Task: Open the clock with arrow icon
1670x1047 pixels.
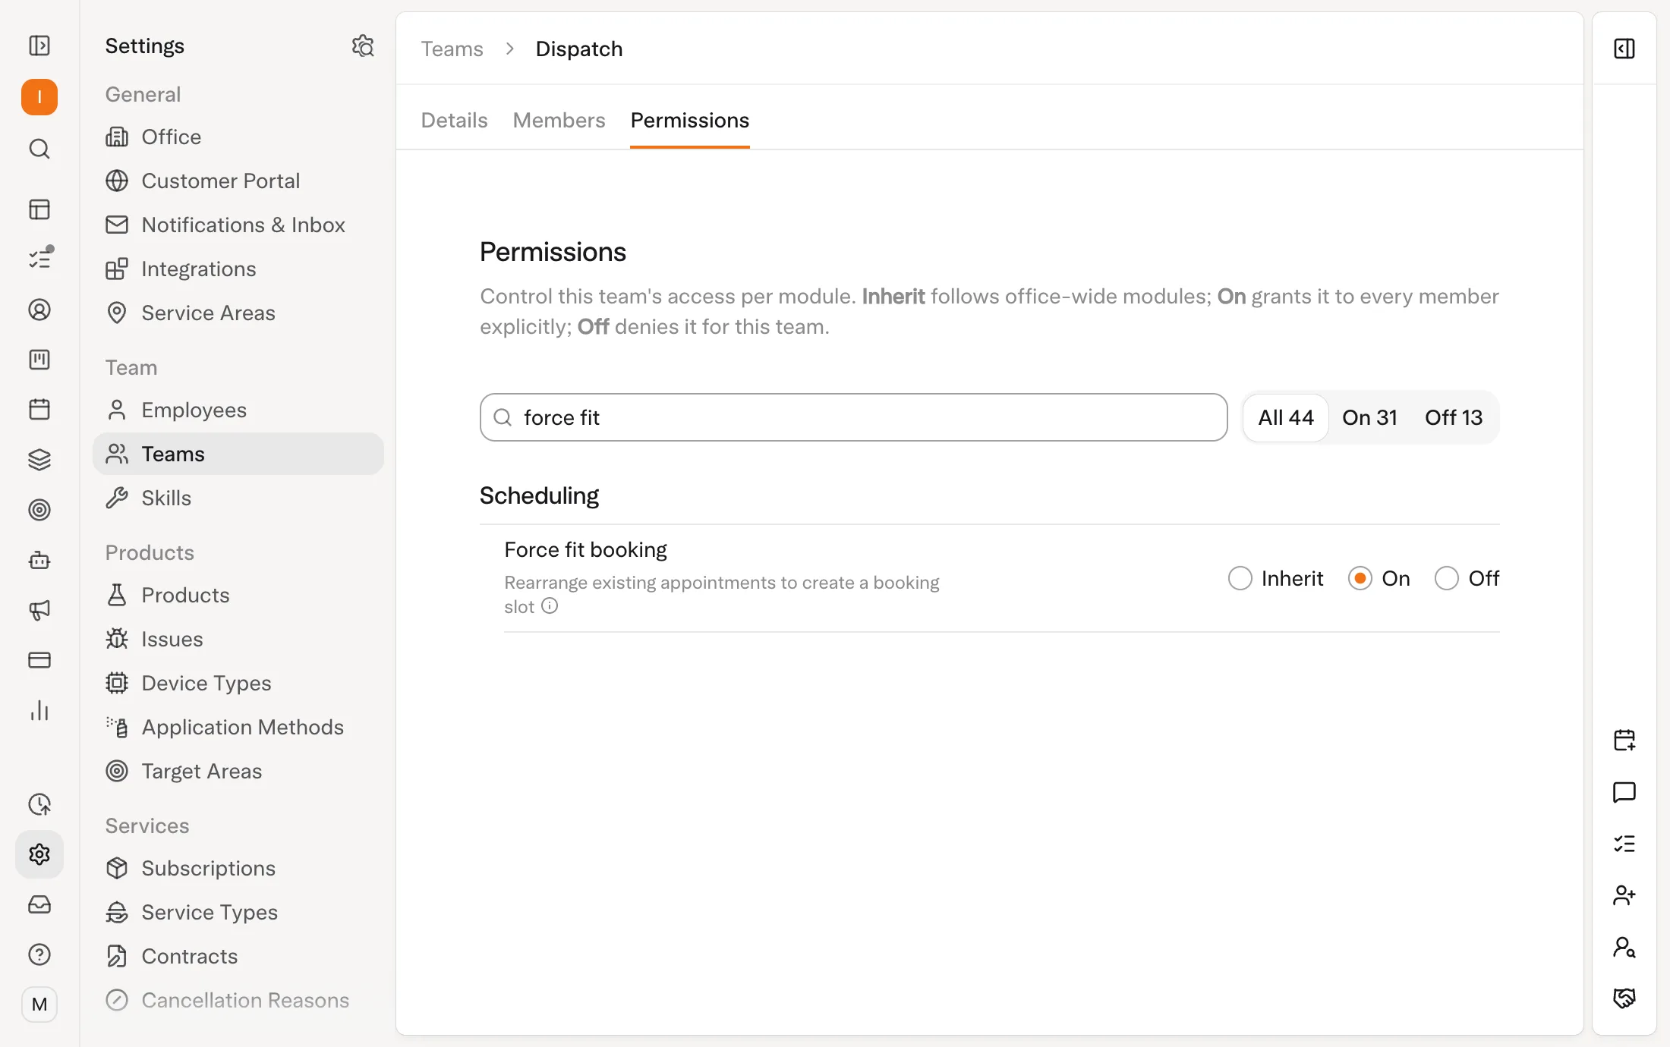Action: point(39,804)
